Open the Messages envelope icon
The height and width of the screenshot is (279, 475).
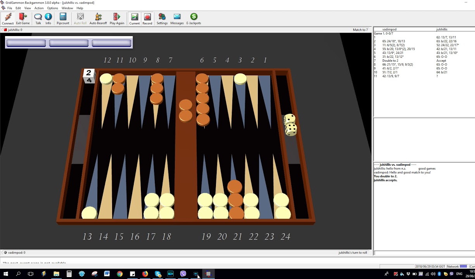[x=177, y=18]
